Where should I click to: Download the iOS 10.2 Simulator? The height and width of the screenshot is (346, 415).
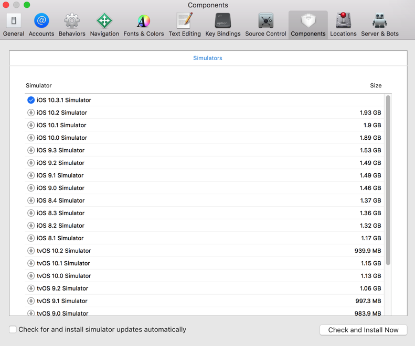coord(31,113)
